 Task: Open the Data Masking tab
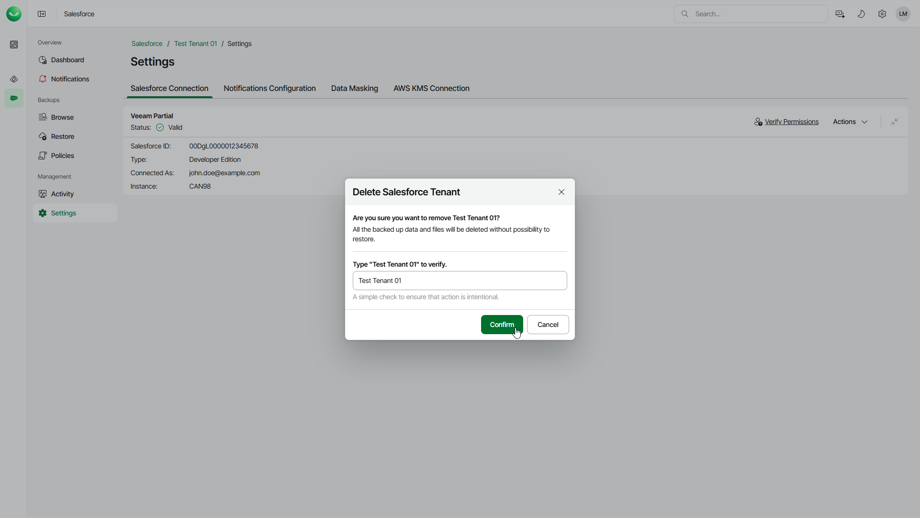pyautogui.click(x=354, y=89)
